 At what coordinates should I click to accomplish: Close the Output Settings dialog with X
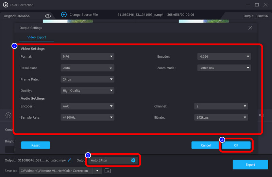(250, 28)
